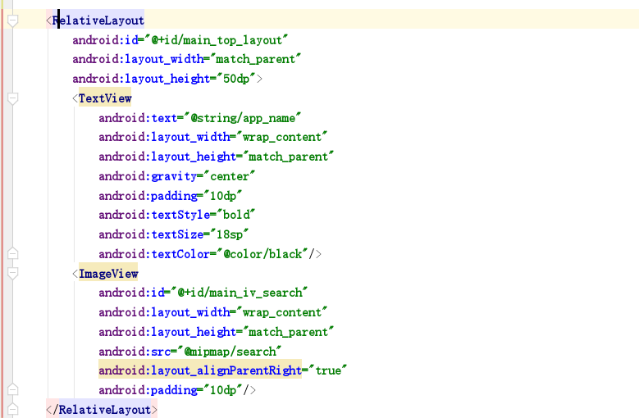Image resolution: width=639 pixels, height=418 pixels.
Task: Click the TextView tag name
Action: (105, 98)
